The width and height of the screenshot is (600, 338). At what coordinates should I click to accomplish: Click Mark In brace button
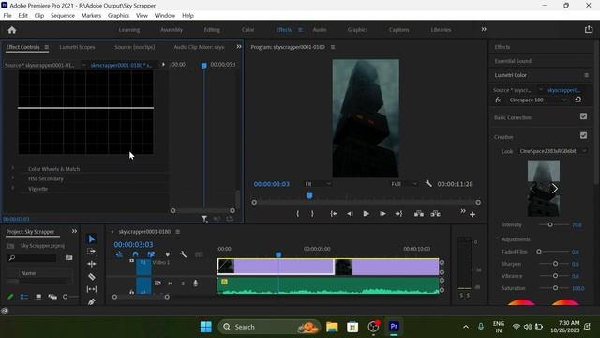point(298,214)
